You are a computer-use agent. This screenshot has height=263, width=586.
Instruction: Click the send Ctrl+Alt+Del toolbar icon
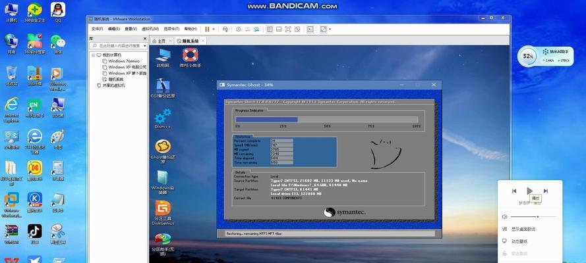225,29
